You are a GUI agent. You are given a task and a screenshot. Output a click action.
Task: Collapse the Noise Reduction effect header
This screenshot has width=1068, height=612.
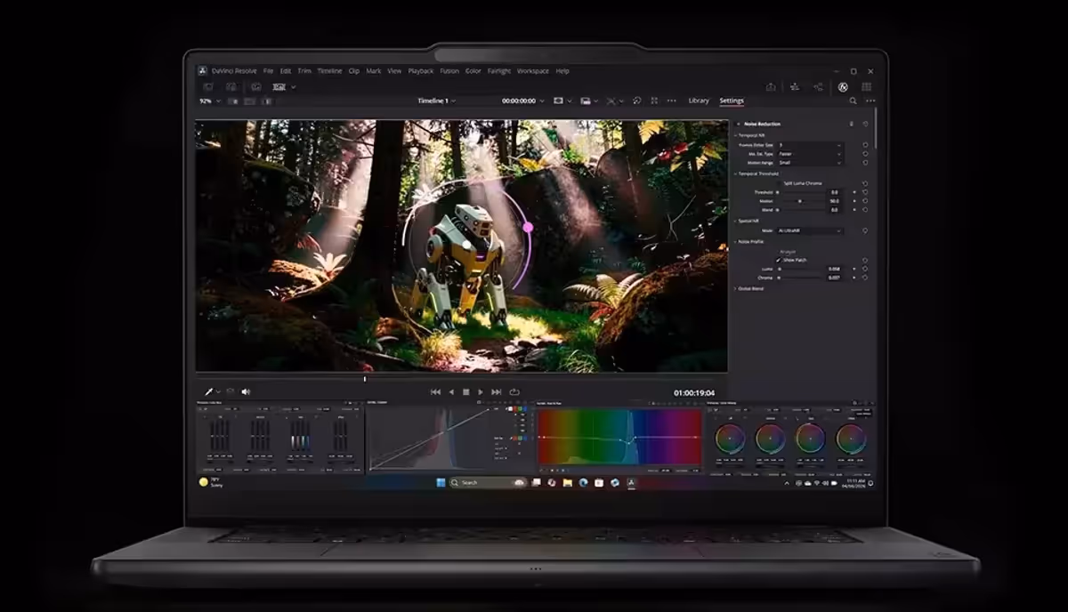coord(738,124)
